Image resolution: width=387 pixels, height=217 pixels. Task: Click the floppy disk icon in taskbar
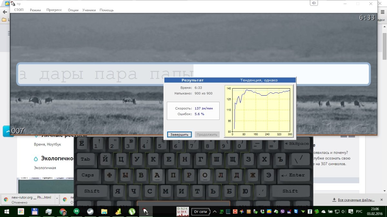pos(35,212)
